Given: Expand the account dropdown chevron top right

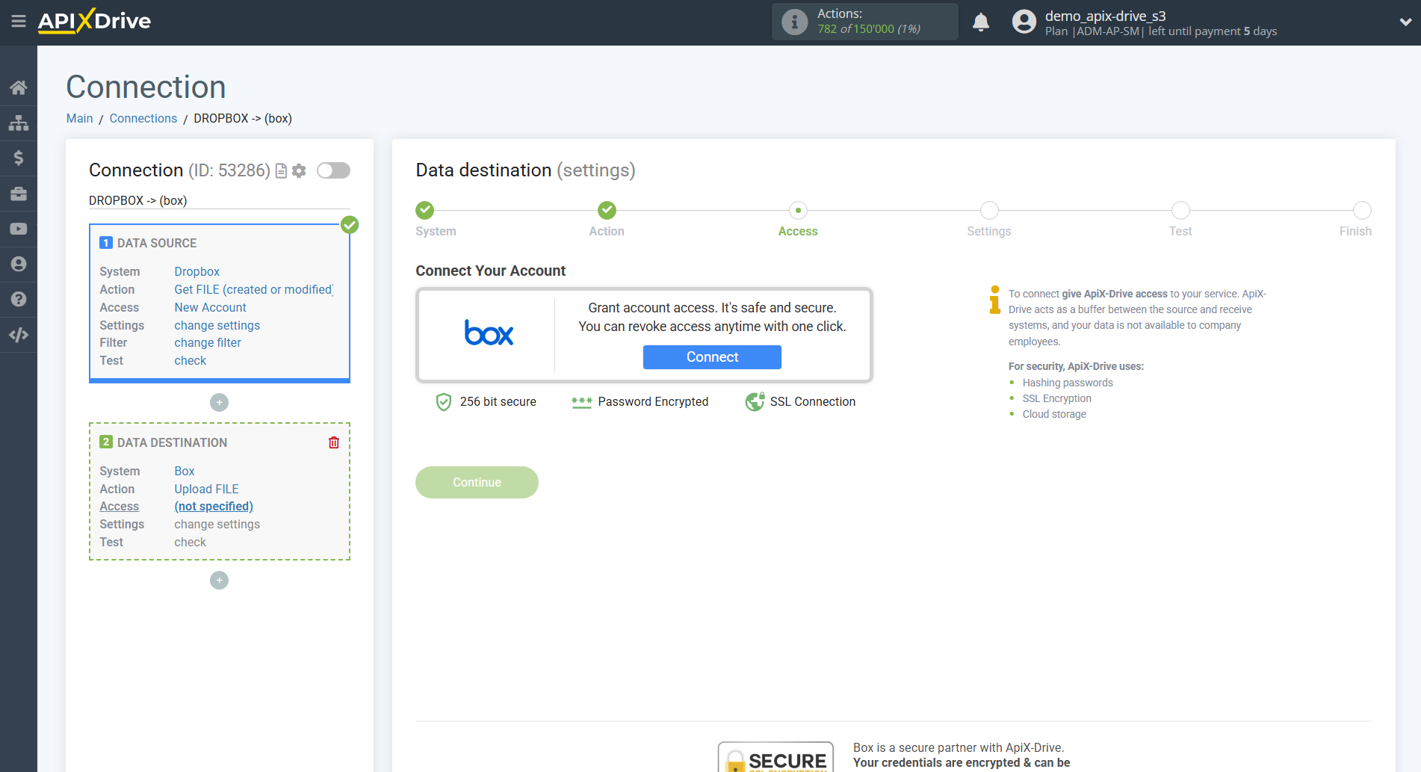Looking at the screenshot, I should coord(1405,22).
